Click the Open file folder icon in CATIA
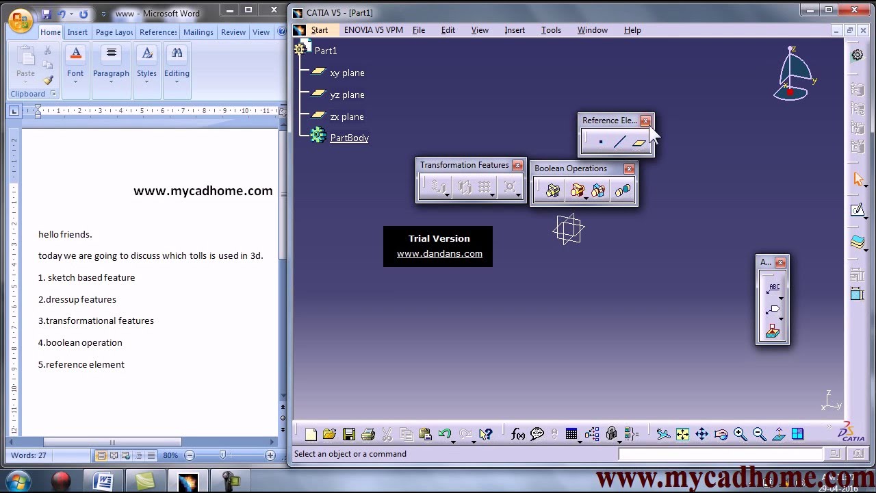 point(329,434)
